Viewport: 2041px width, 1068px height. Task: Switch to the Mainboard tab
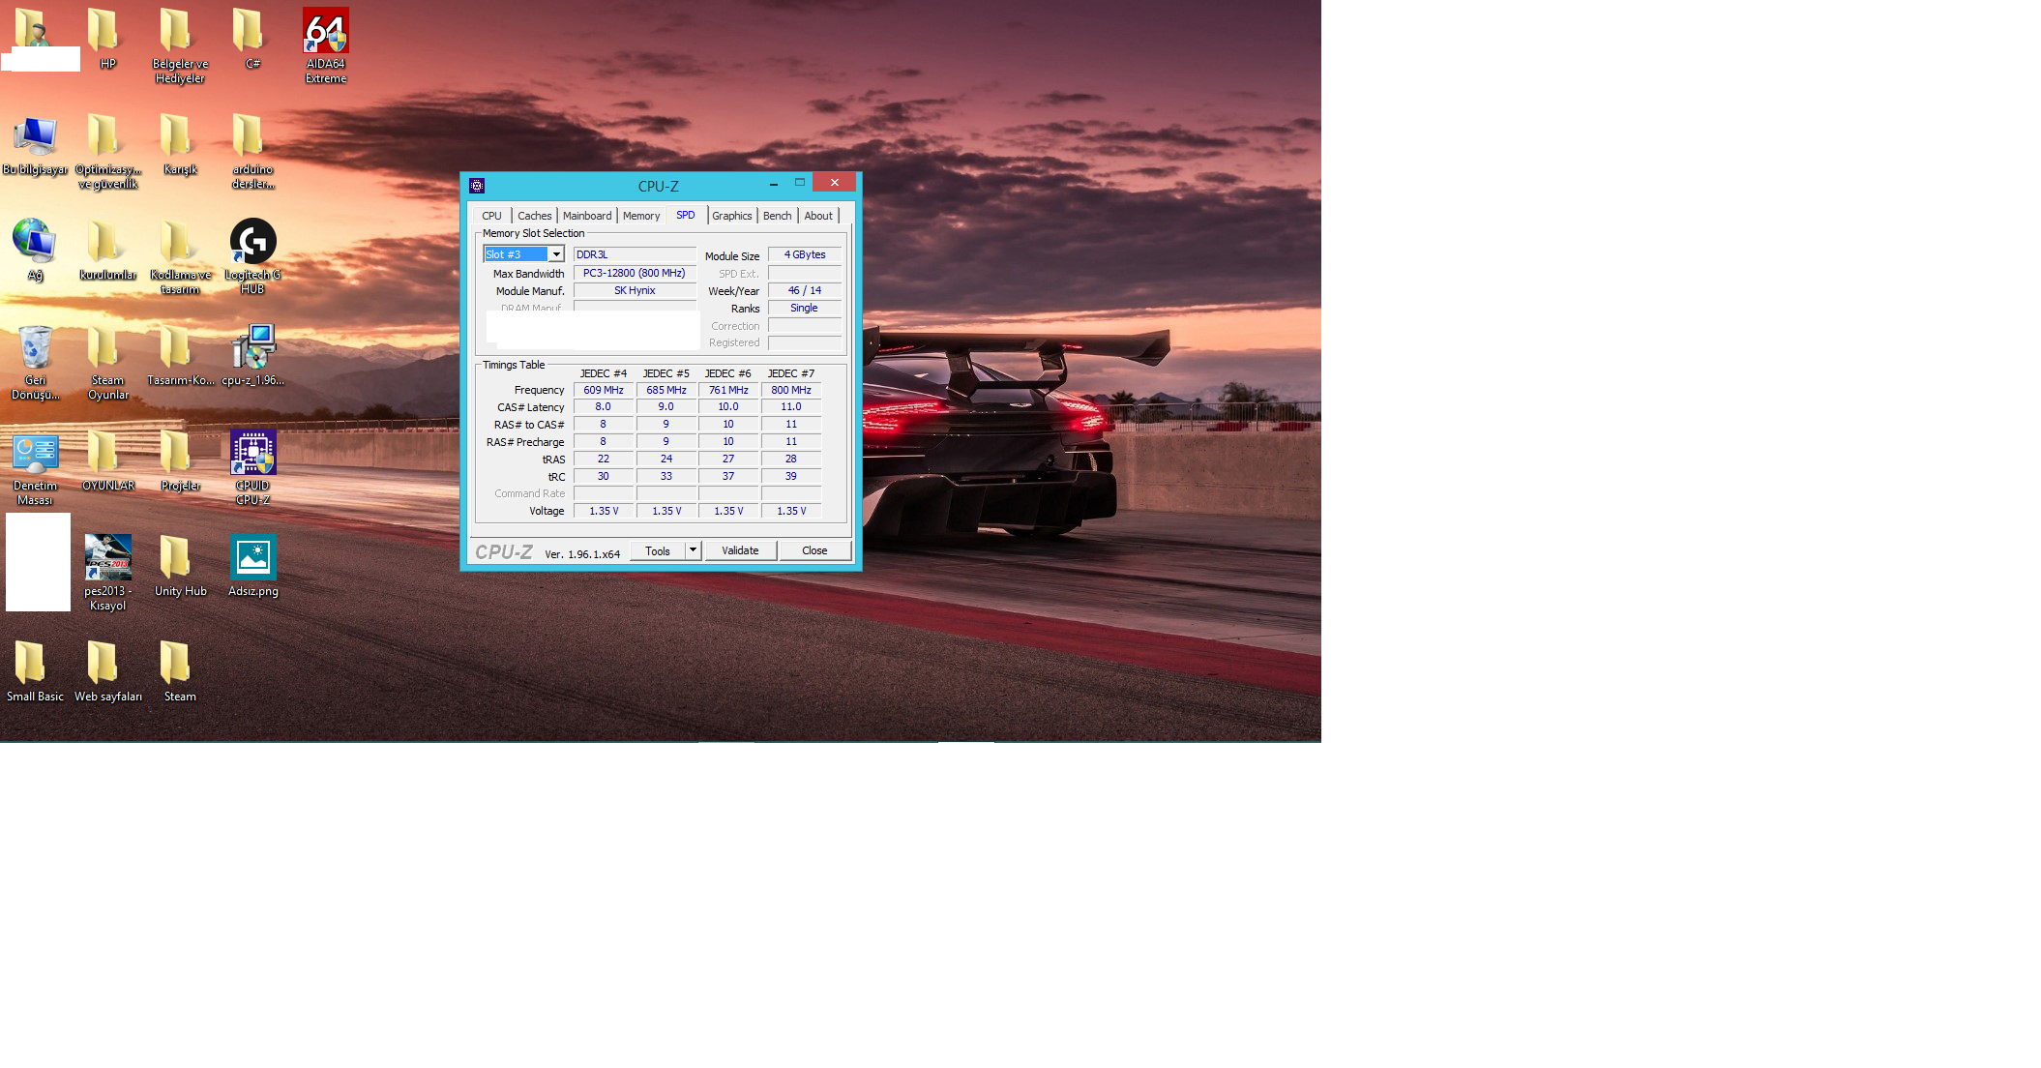[586, 216]
